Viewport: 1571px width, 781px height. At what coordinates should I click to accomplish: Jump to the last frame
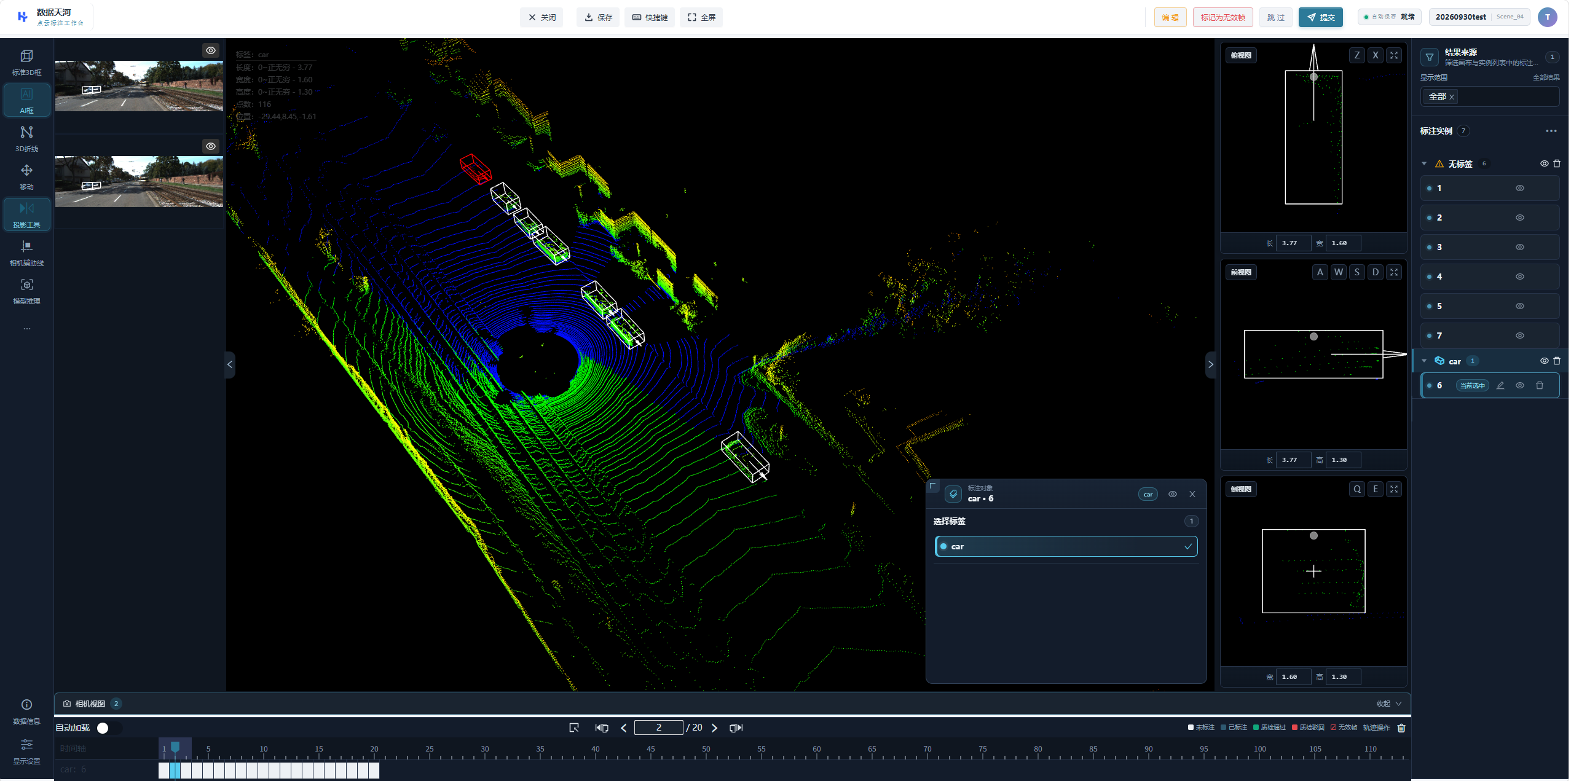736,728
